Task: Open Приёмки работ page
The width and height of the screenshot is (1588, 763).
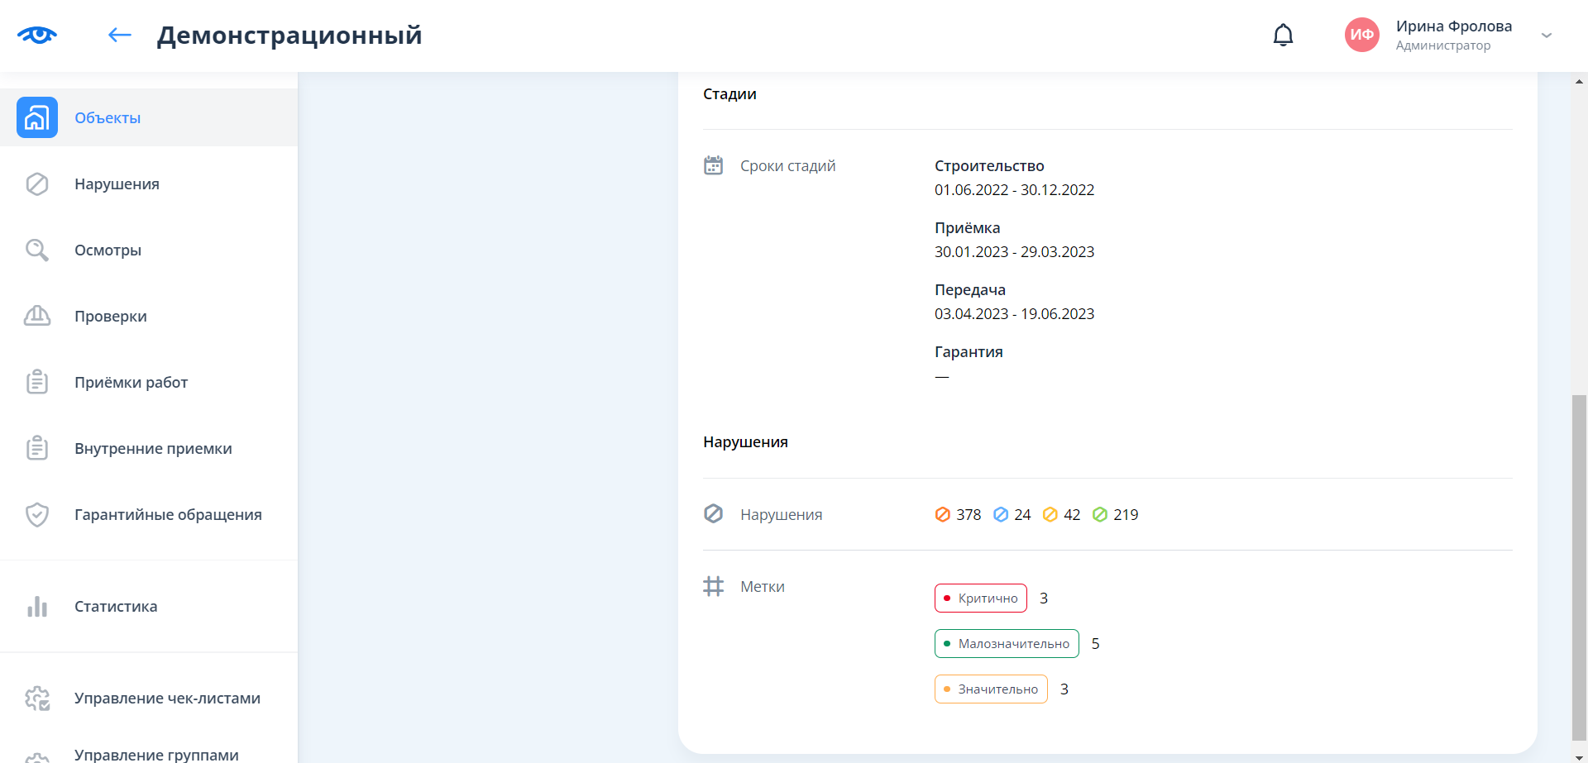Action: coord(131,383)
